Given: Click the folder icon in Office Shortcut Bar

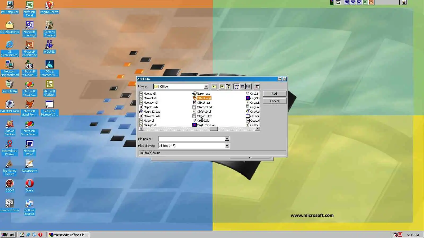Looking at the screenshot, I should [x=338, y=2].
